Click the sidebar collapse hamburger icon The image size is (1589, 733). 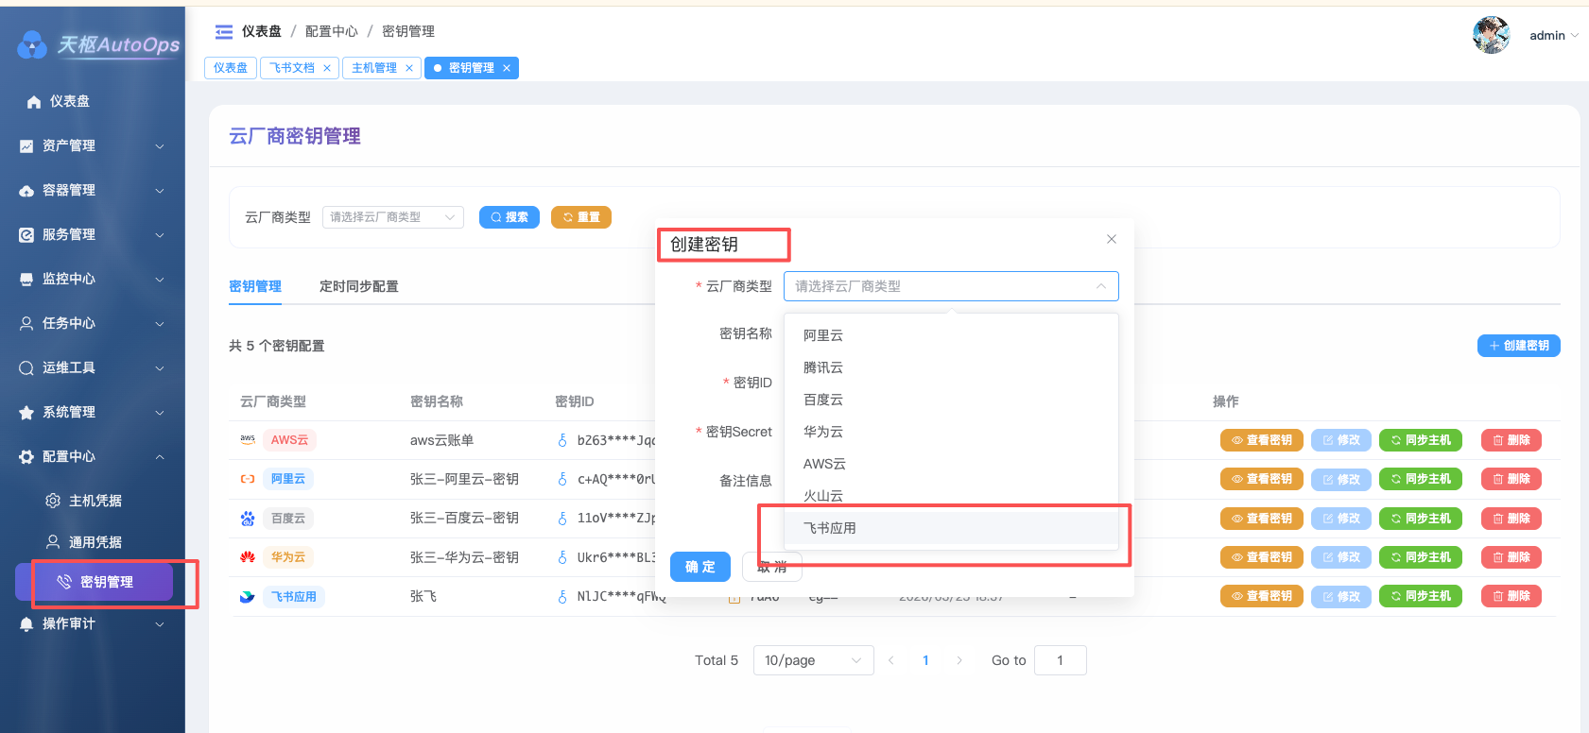(x=224, y=32)
